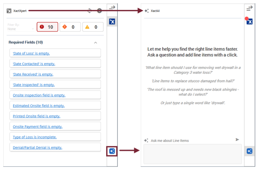Viewport: 258px width, 170px height.
Task: Filter by red critical errors count 10
Action: point(47,27)
